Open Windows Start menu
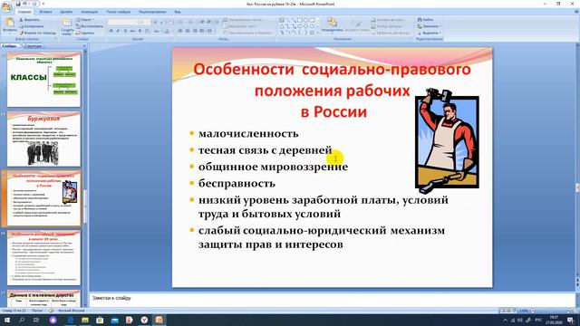The image size is (580, 326). (x=7, y=320)
